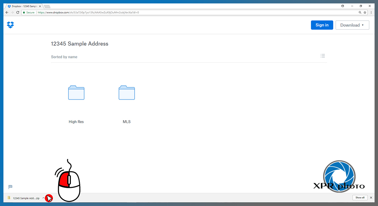Switch to list view layout icon
Image resolution: width=378 pixels, height=206 pixels.
coord(323,56)
